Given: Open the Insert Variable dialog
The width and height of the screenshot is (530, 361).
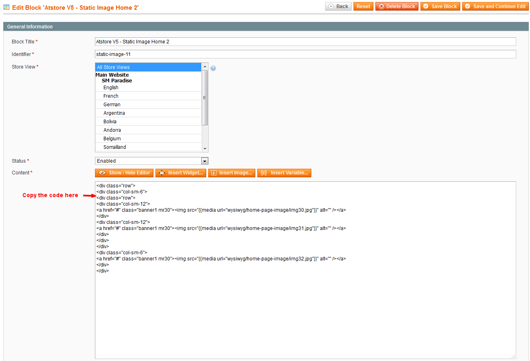Looking at the screenshot, I should (x=284, y=173).
